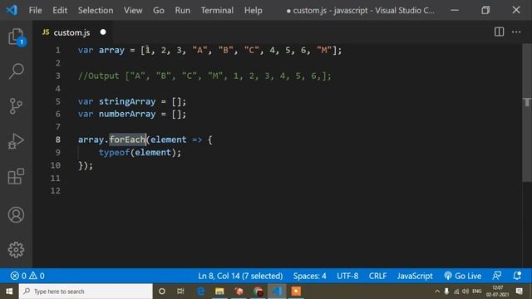This screenshot has height=299, width=532.
Task: Open Microsoft Edge from taskbar
Action: 200,292
